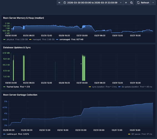The image size is (157, 139).
Task: Click the 524 kB y-axis label
Action: point(6,59)
